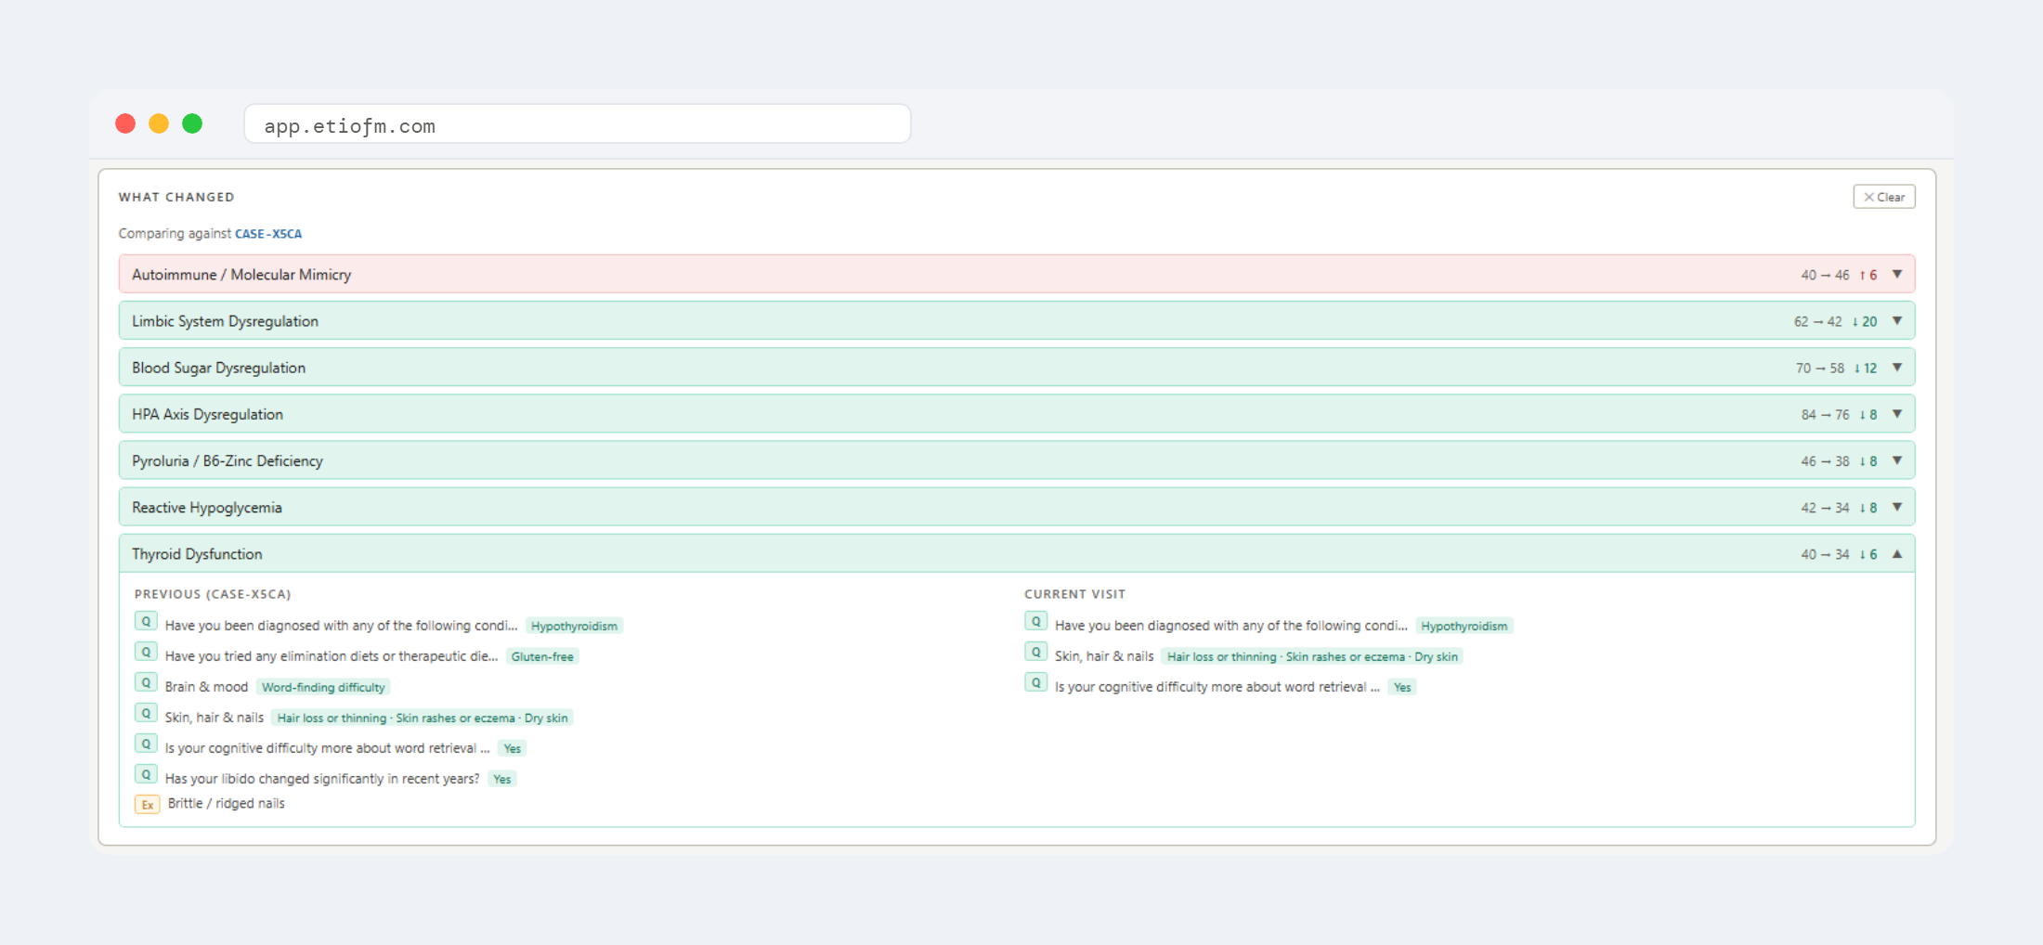Click the Gluten-free tag
Viewport: 2043px width, 945px height.
[542, 656]
